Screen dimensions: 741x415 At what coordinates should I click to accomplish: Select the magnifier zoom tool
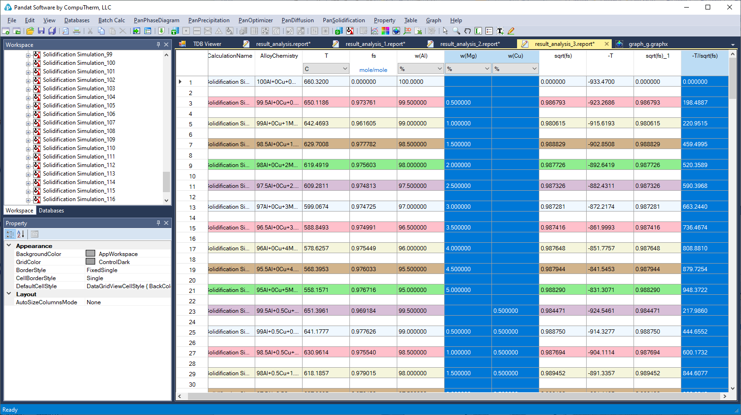[x=456, y=31]
